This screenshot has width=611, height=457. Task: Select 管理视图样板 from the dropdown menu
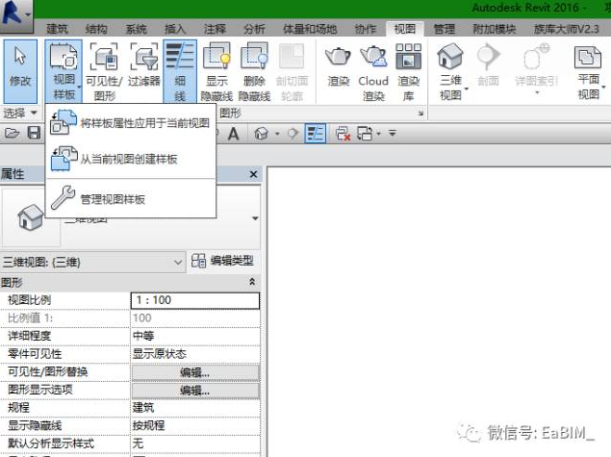112,199
